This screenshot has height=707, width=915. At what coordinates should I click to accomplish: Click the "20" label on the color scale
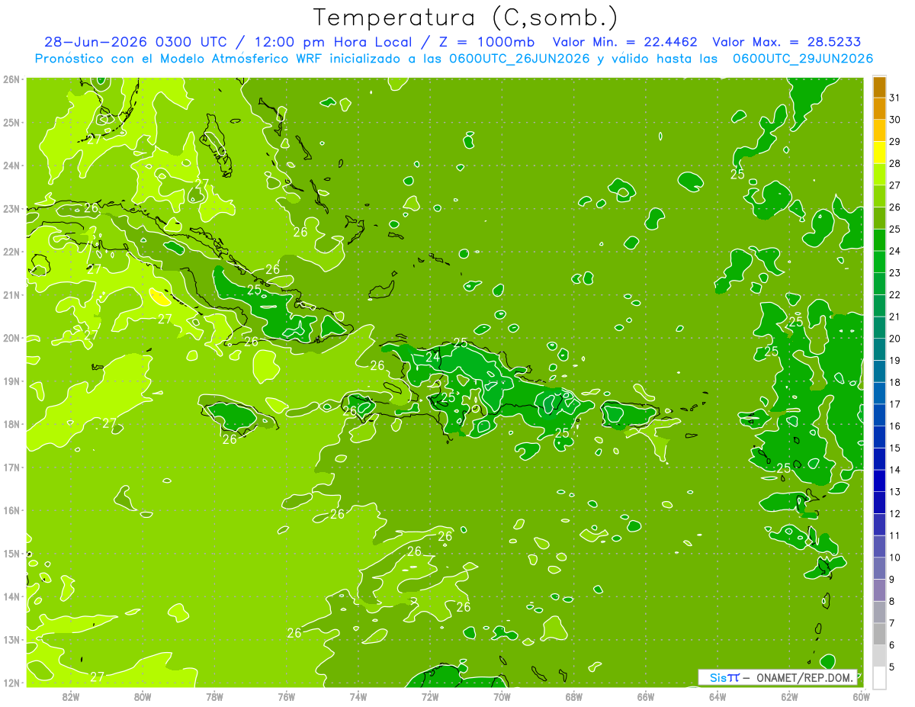coord(894,339)
